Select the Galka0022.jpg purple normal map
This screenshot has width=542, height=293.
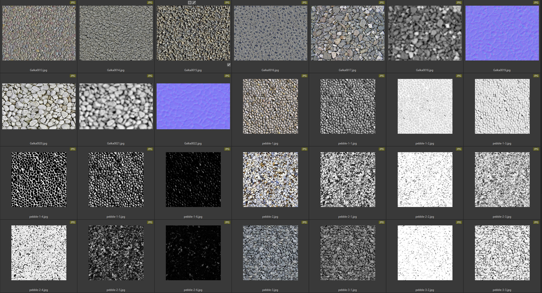(x=193, y=106)
